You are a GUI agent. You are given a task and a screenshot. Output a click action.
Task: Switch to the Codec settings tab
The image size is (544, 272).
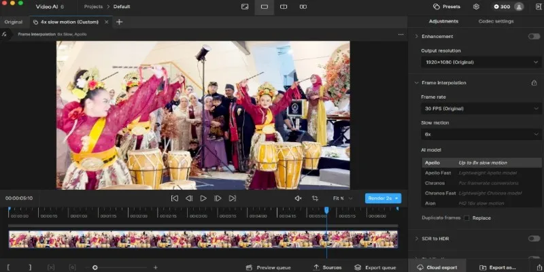tap(496, 22)
